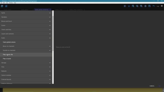This screenshot has height=92, width=164.
Task: Click the action list scrollbar down arrow
Action: (x=53, y=83)
